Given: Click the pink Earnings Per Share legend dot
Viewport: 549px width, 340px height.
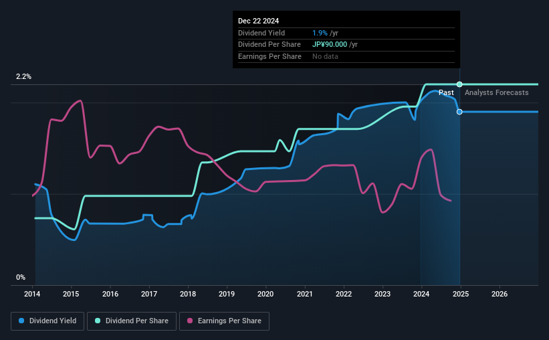Looking at the screenshot, I should coord(190,321).
